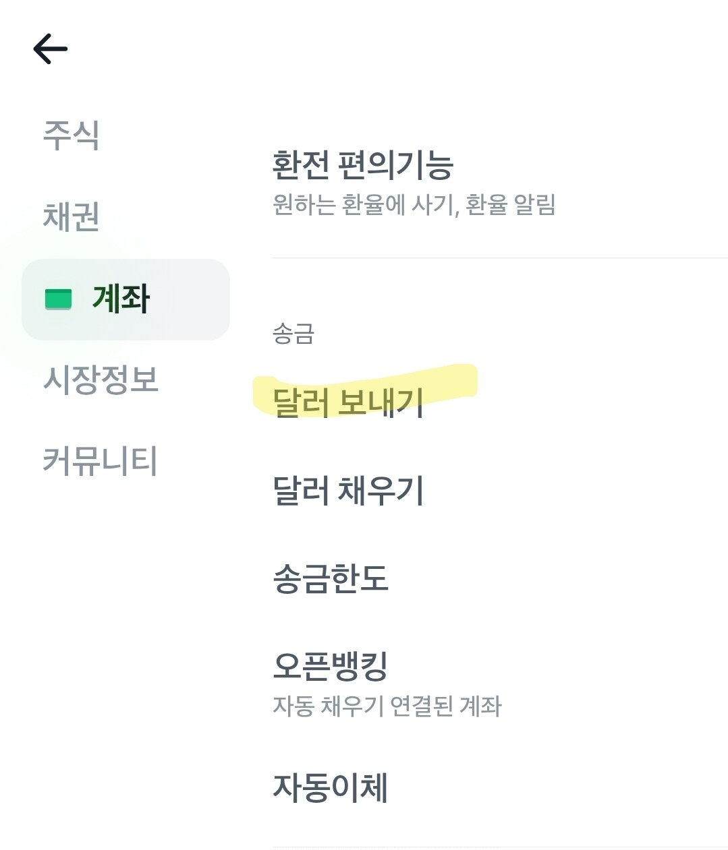Open the 시장정보 category

[101, 380]
